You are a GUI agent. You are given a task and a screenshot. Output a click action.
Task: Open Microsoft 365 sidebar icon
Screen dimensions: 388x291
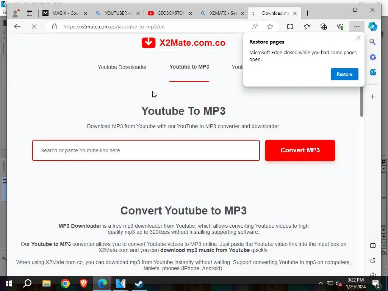373,57
